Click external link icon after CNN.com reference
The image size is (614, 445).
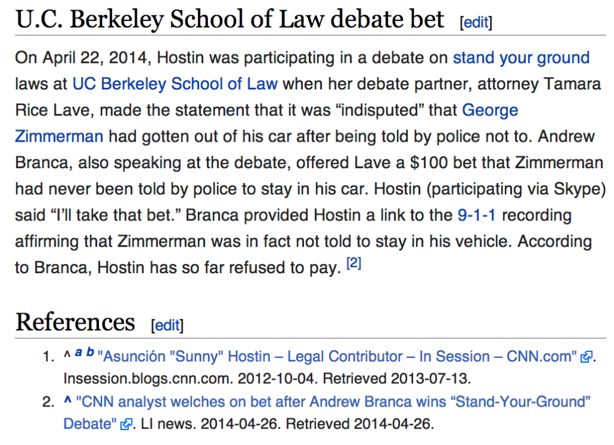pyautogui.click(x=586, y=357)
